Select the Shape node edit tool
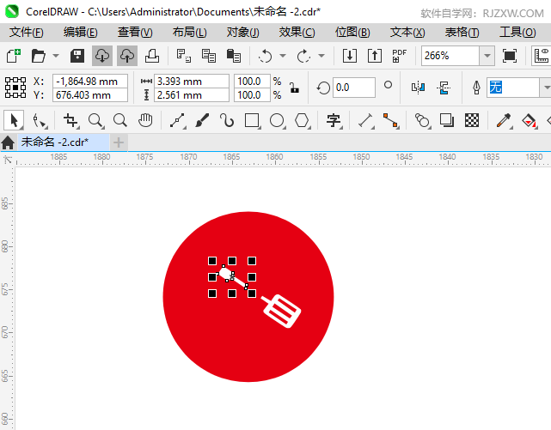Screen dimensions: 551x430 (40, 121)
